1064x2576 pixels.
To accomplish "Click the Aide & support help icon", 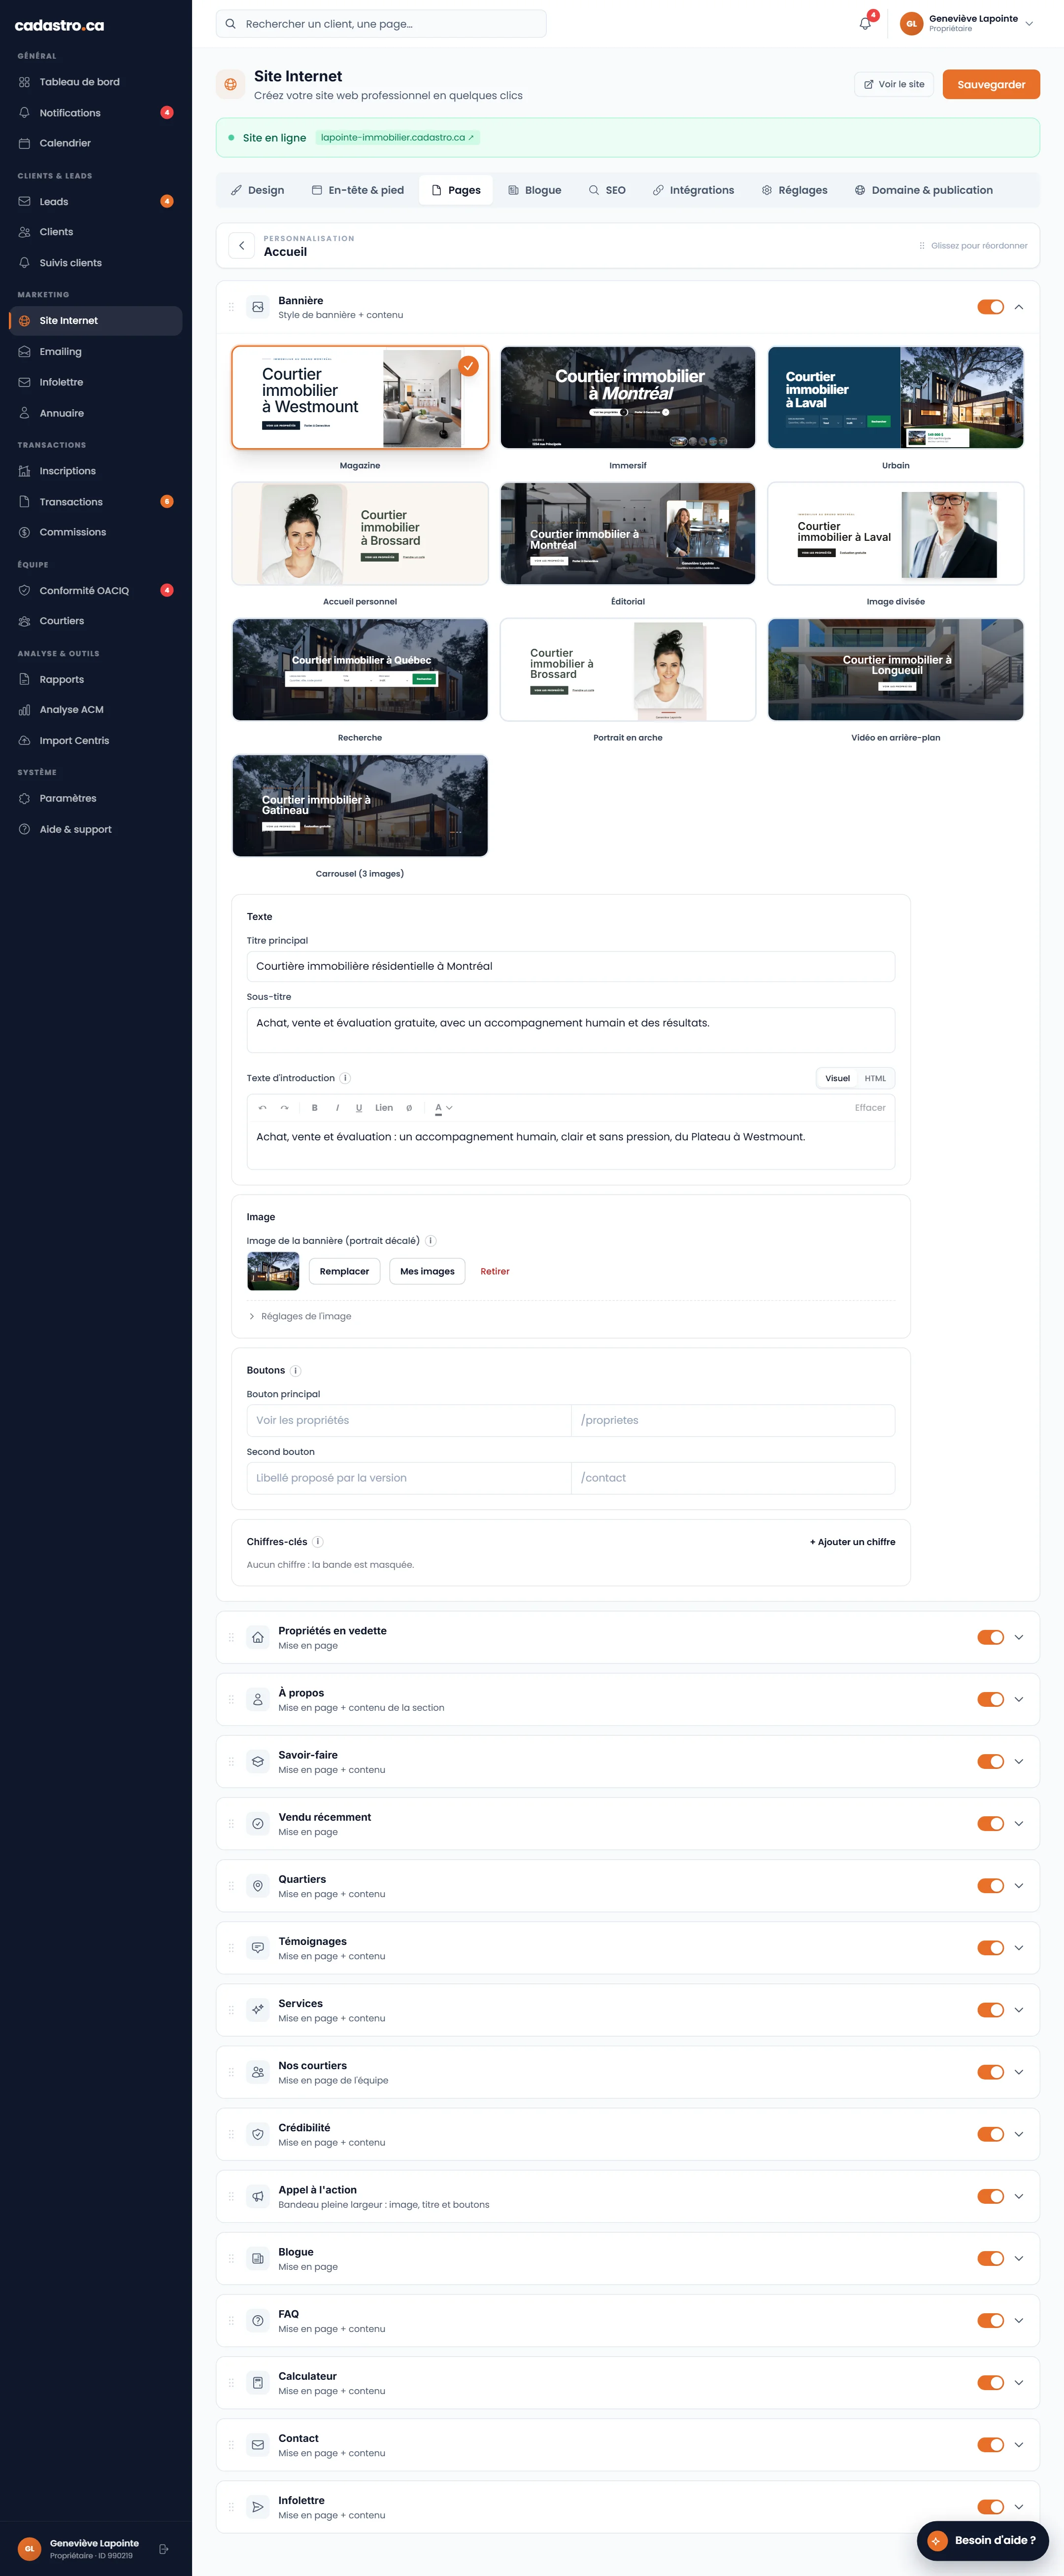I will tap(24, 829).
